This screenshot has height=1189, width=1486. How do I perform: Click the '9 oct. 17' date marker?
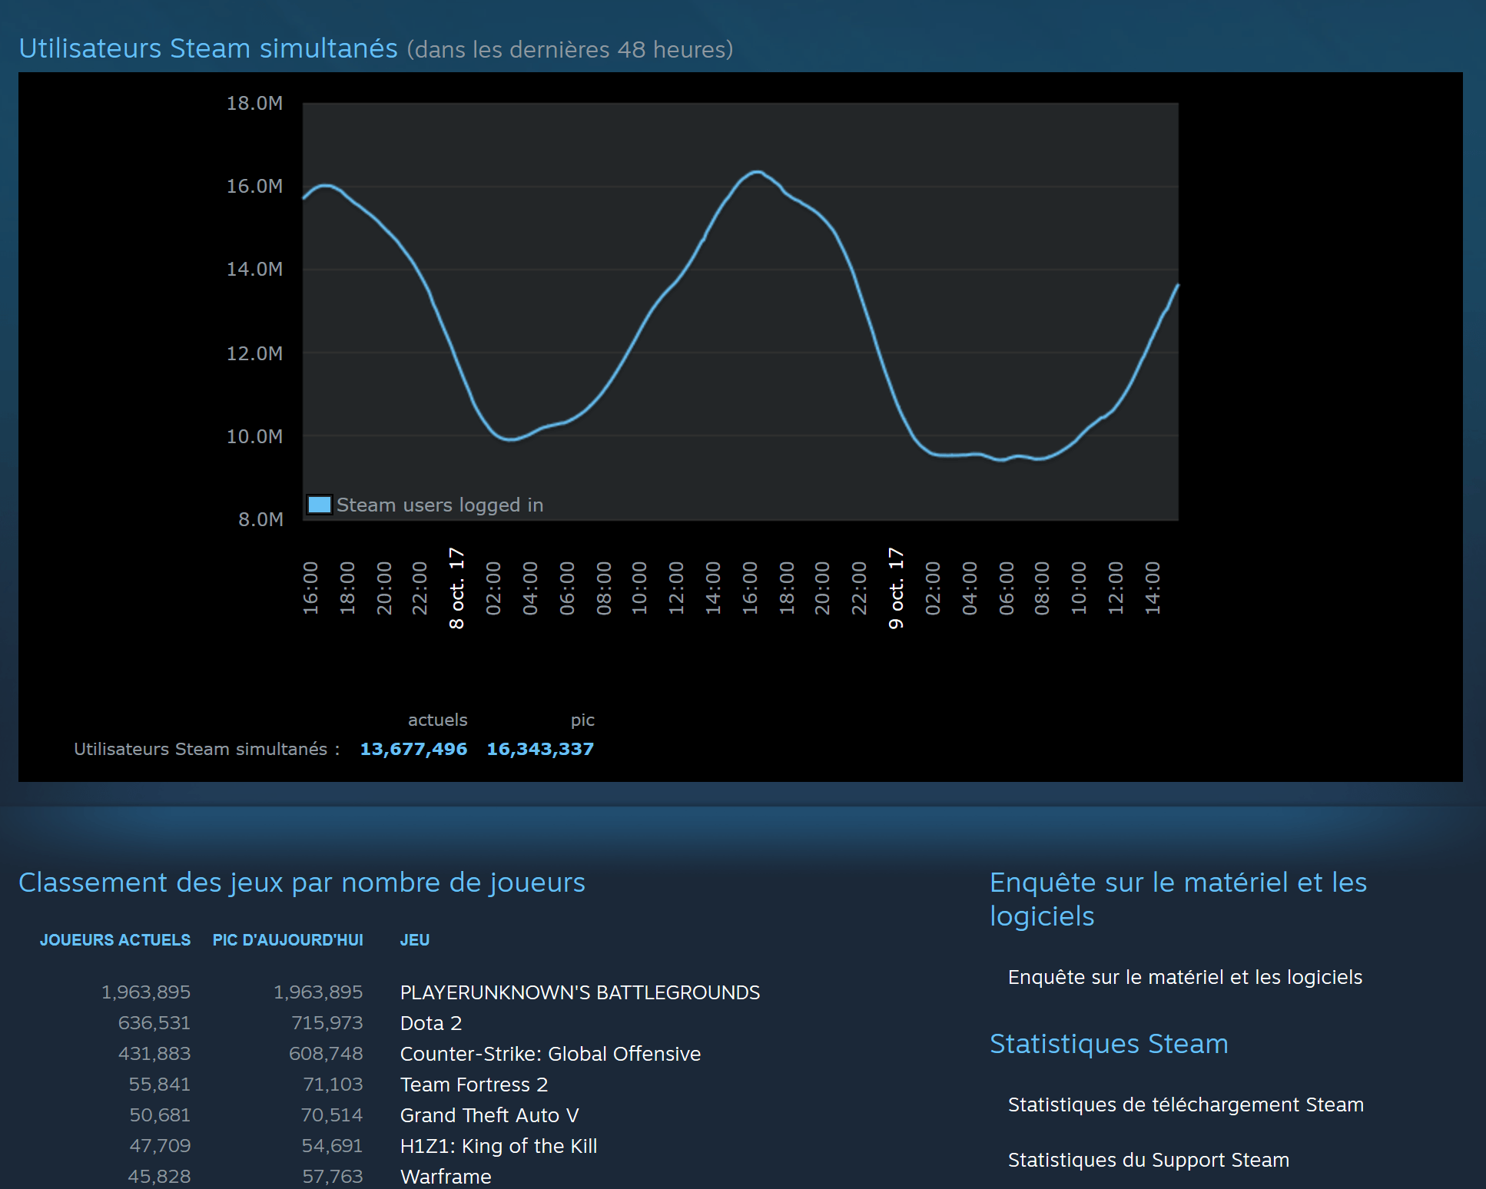point(896,588)
